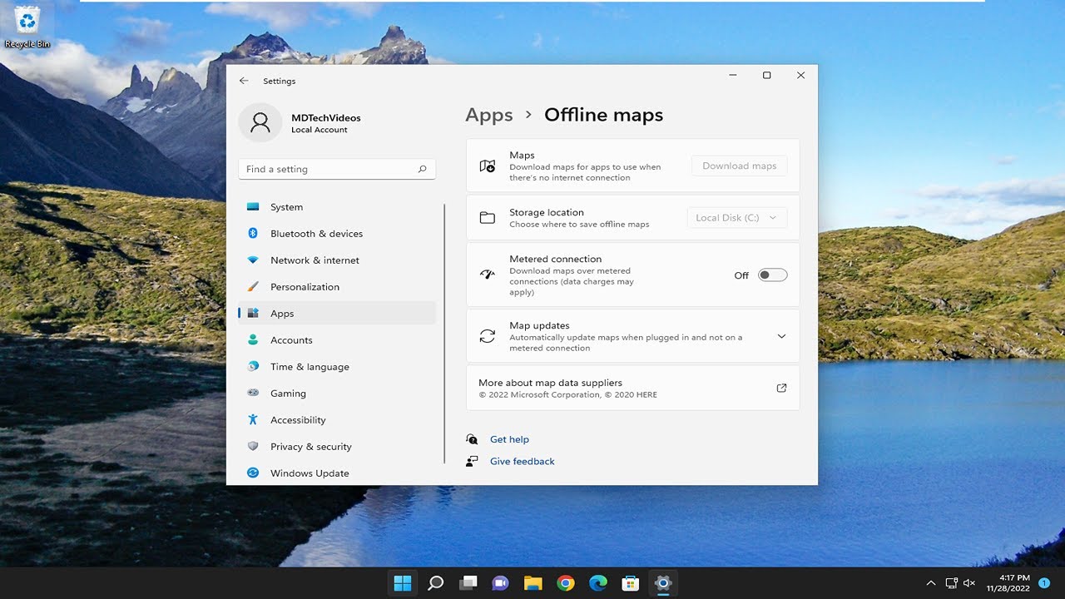Click the Time & language globe icon
The height and width of the screenshot is (599, 1065).
[253, 367]
